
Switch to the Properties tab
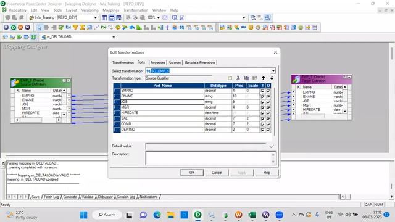(x=158, y=63)
